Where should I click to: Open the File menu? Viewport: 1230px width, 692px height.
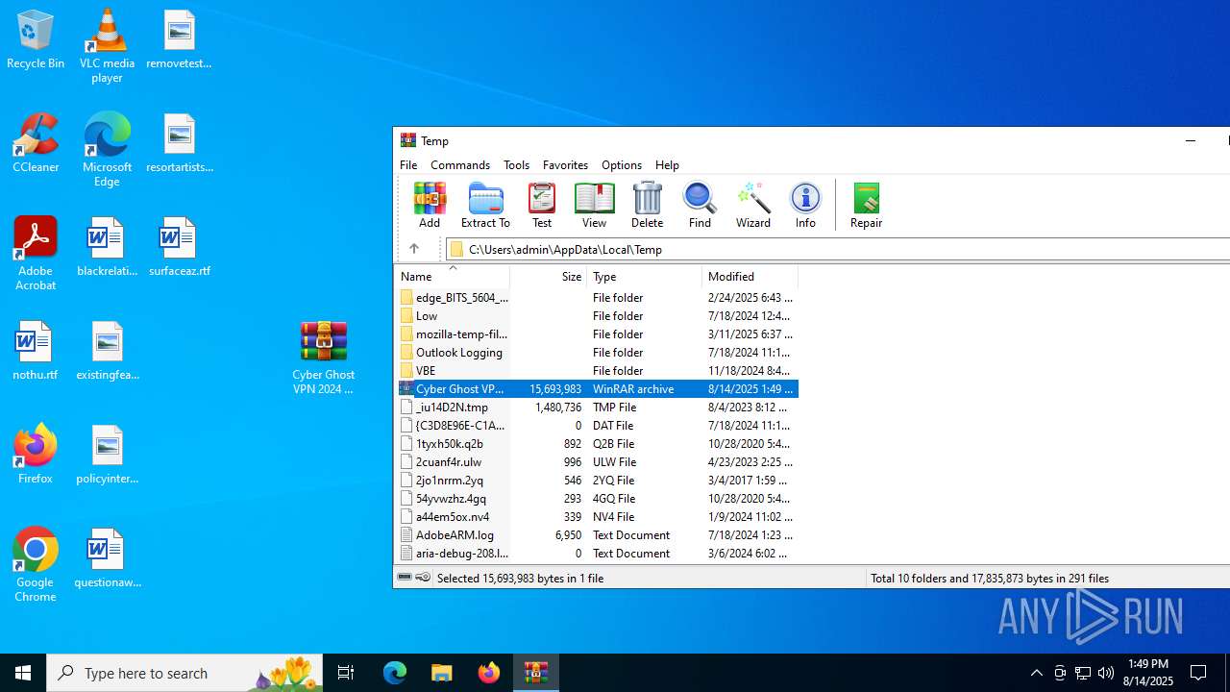[x=408, y=164]
